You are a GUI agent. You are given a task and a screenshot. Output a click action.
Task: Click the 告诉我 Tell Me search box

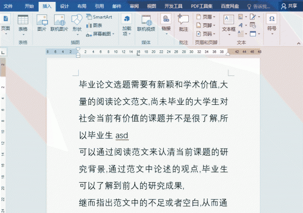(x=259, y=7)
